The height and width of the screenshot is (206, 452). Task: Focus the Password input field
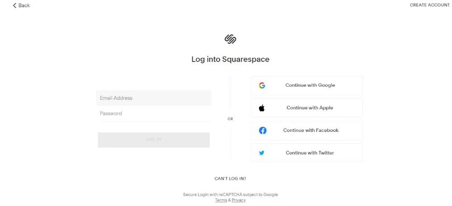[154, 113]
